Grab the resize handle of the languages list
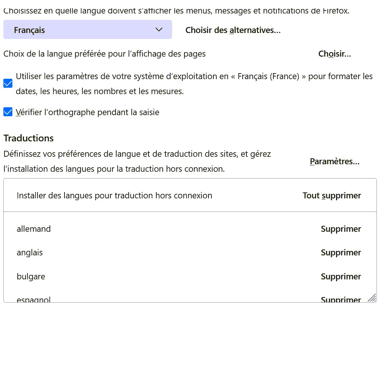Screen dimensions: 384x369 372,298
